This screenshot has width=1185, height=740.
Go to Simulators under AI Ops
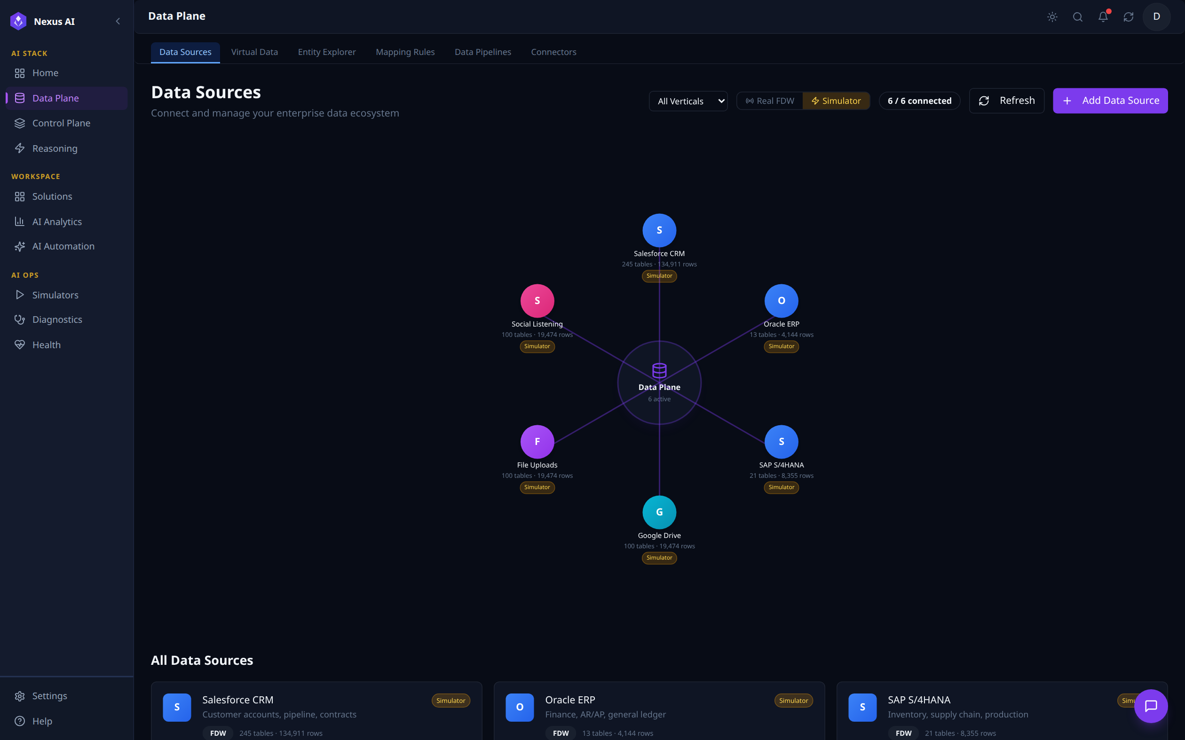coord(67,295)
